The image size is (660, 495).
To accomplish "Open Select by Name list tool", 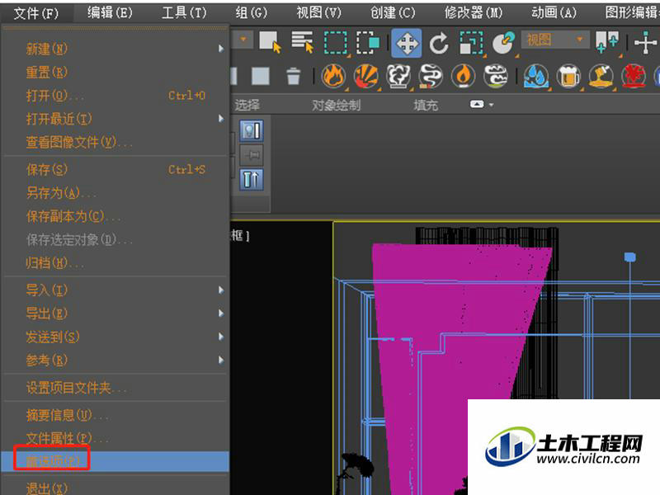I will pos(303,42).
